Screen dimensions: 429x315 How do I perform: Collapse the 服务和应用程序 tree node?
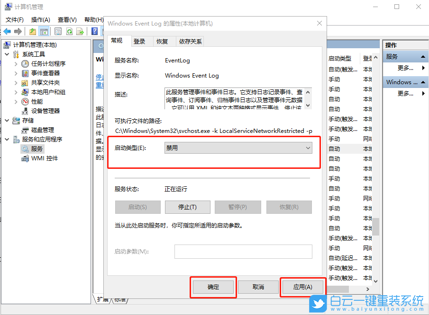point(7,140)
